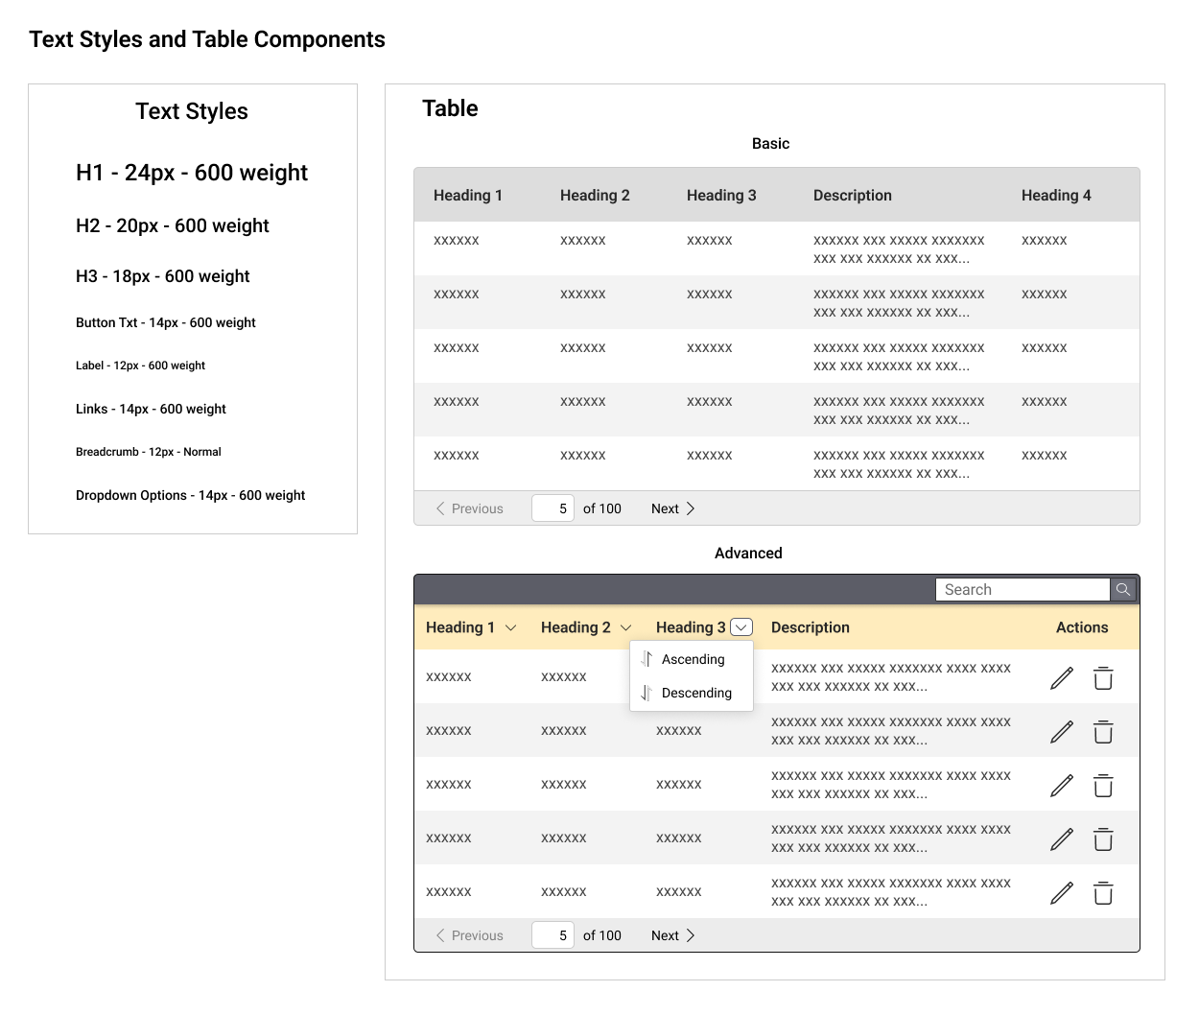Click Next in Advanced table pagination
This screenshot has height=1015, width=1199.
click(672, 935)
